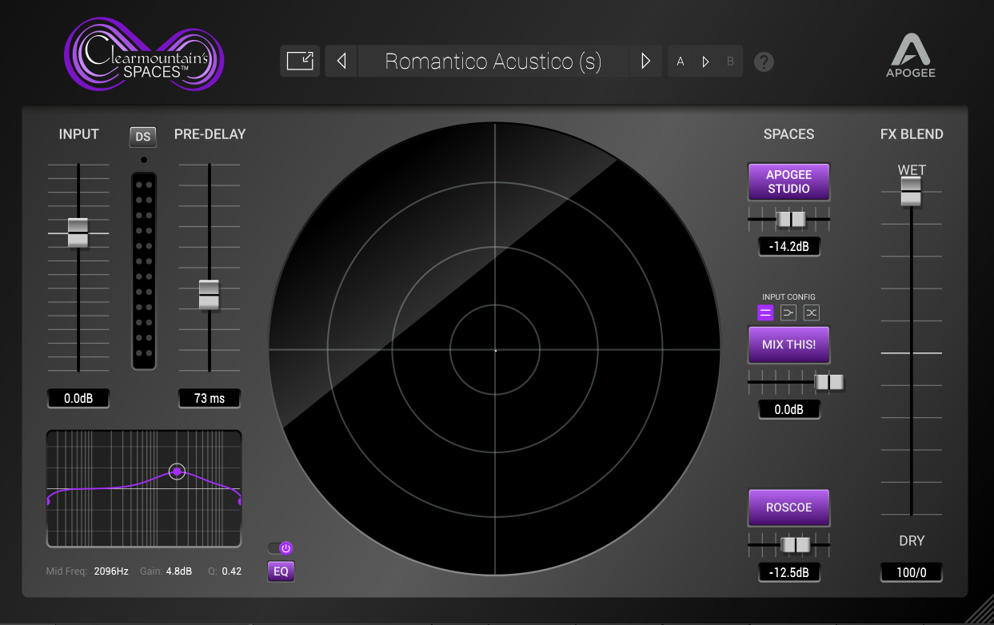Go to the next preset arrow
The height and width of the screenshot is (625, 994).
tap(645, 62)
